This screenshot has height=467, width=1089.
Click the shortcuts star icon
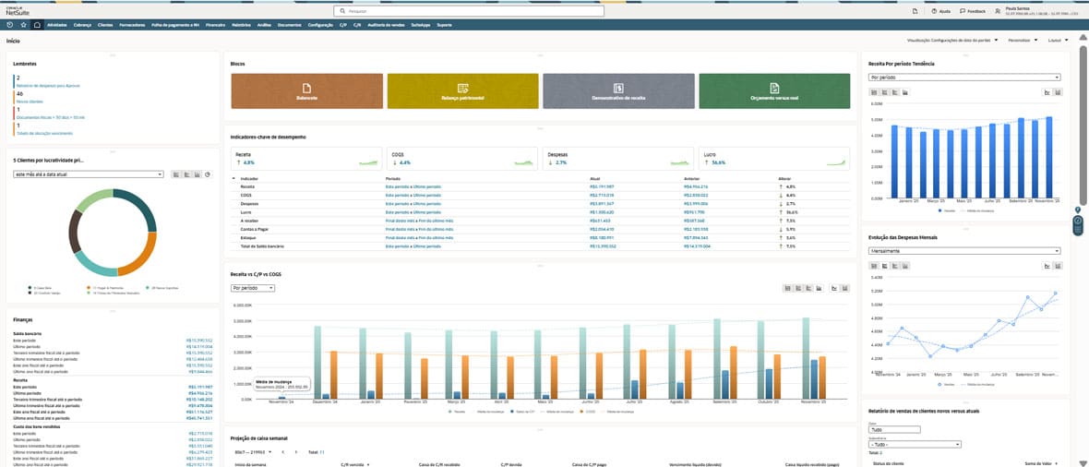coord(22,25)
